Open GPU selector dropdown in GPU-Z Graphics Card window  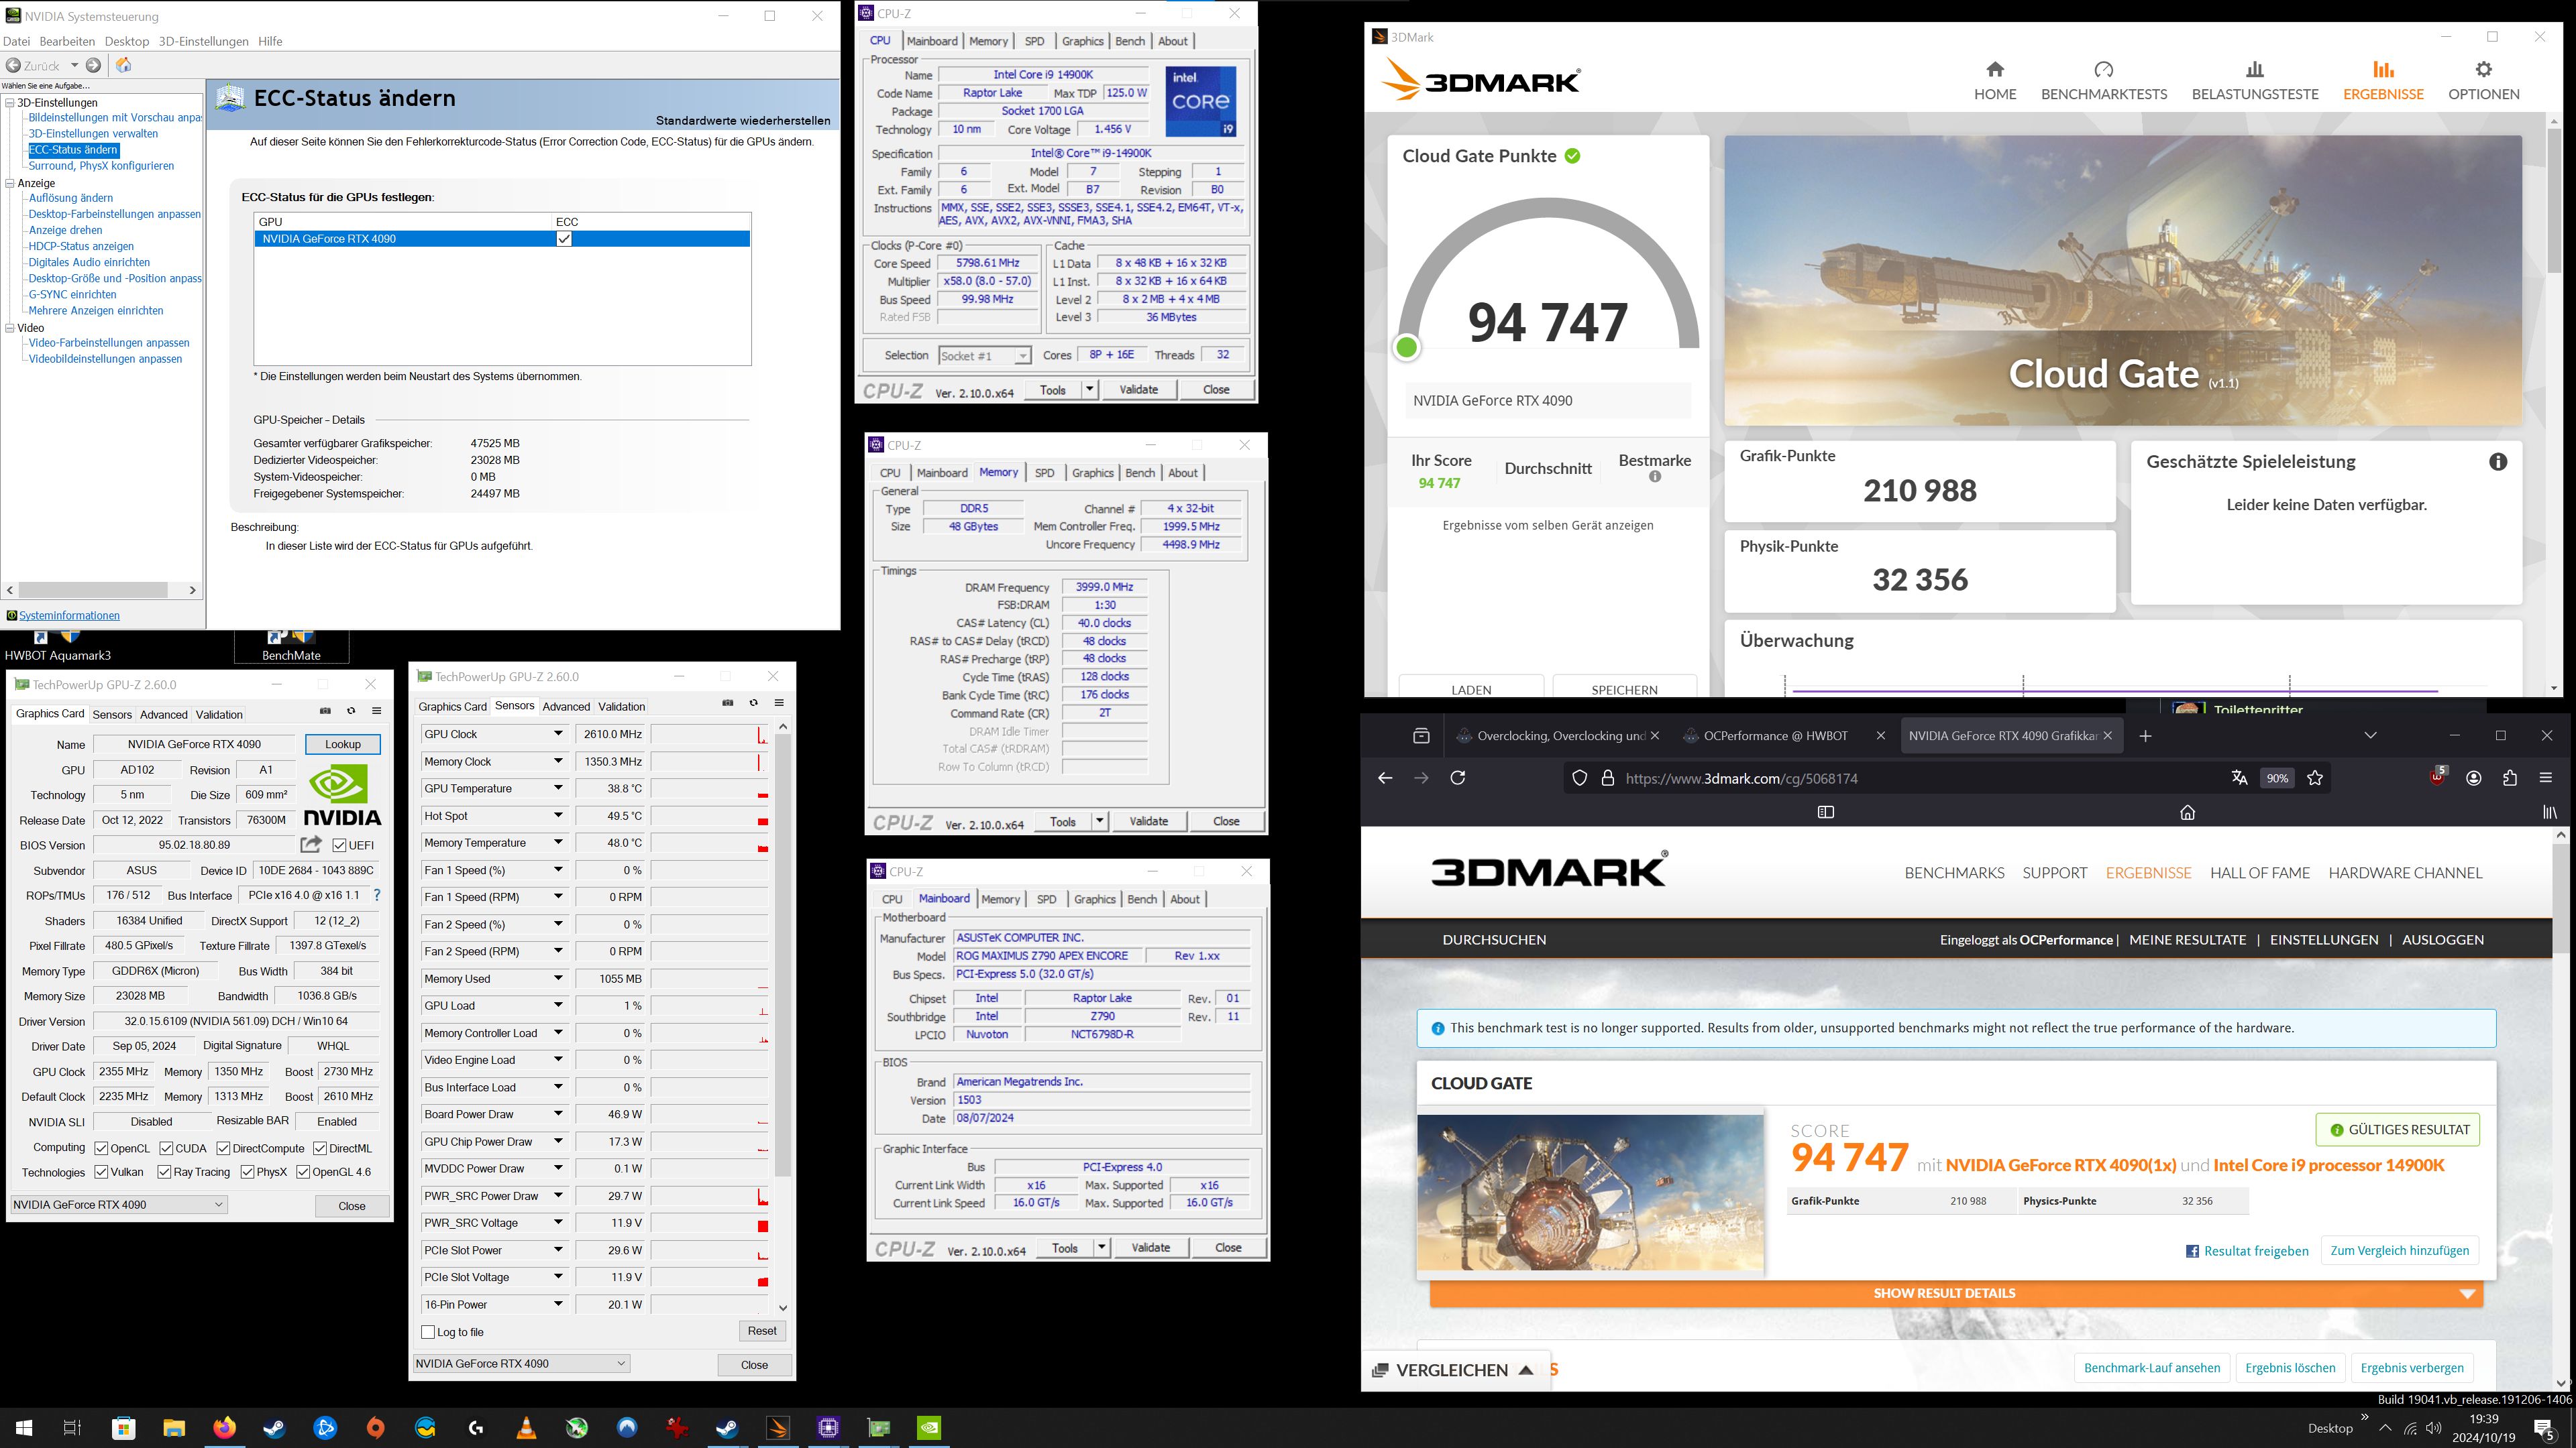(x=119, y=1204)
